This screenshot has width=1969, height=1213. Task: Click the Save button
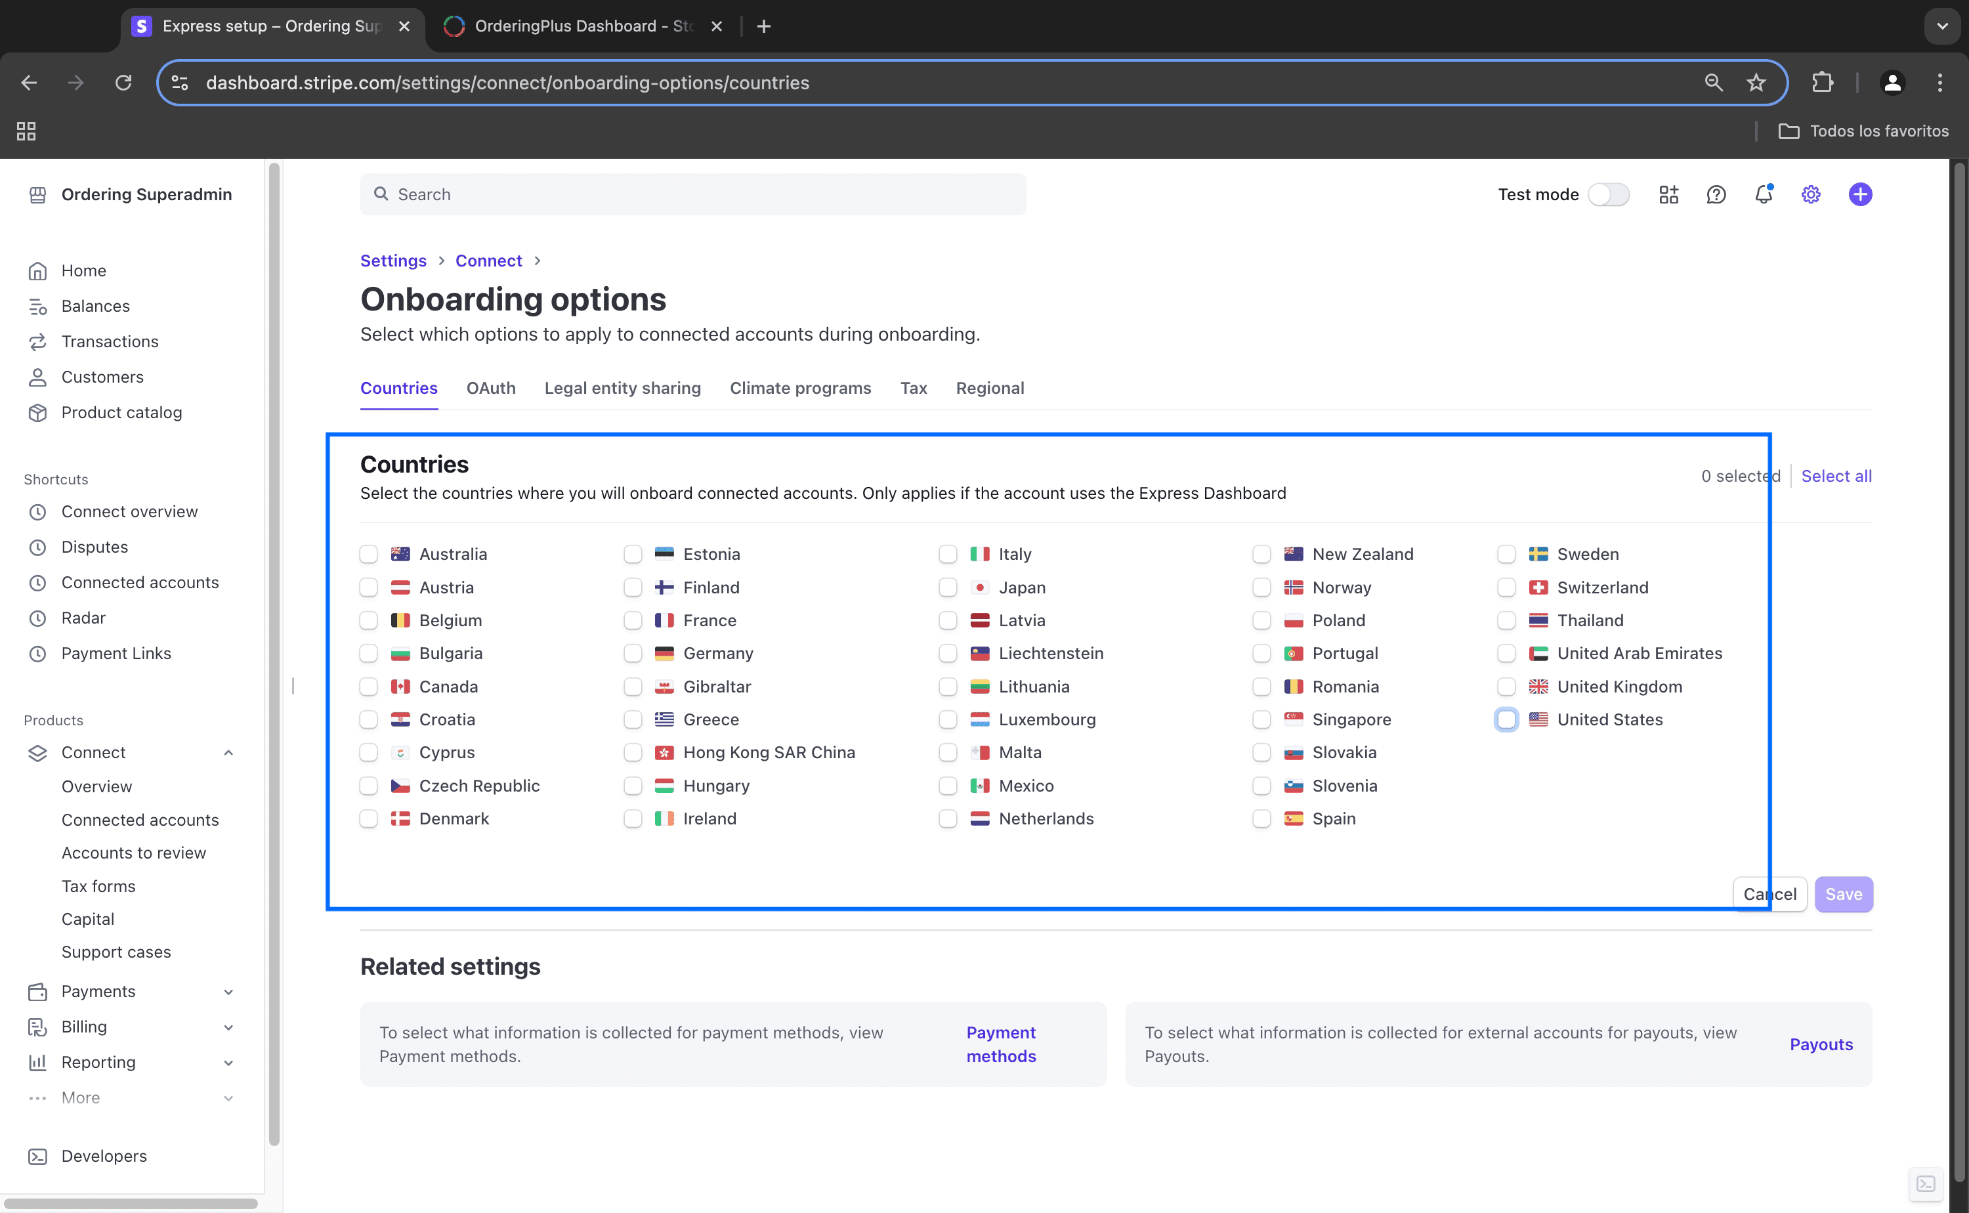1843,894
